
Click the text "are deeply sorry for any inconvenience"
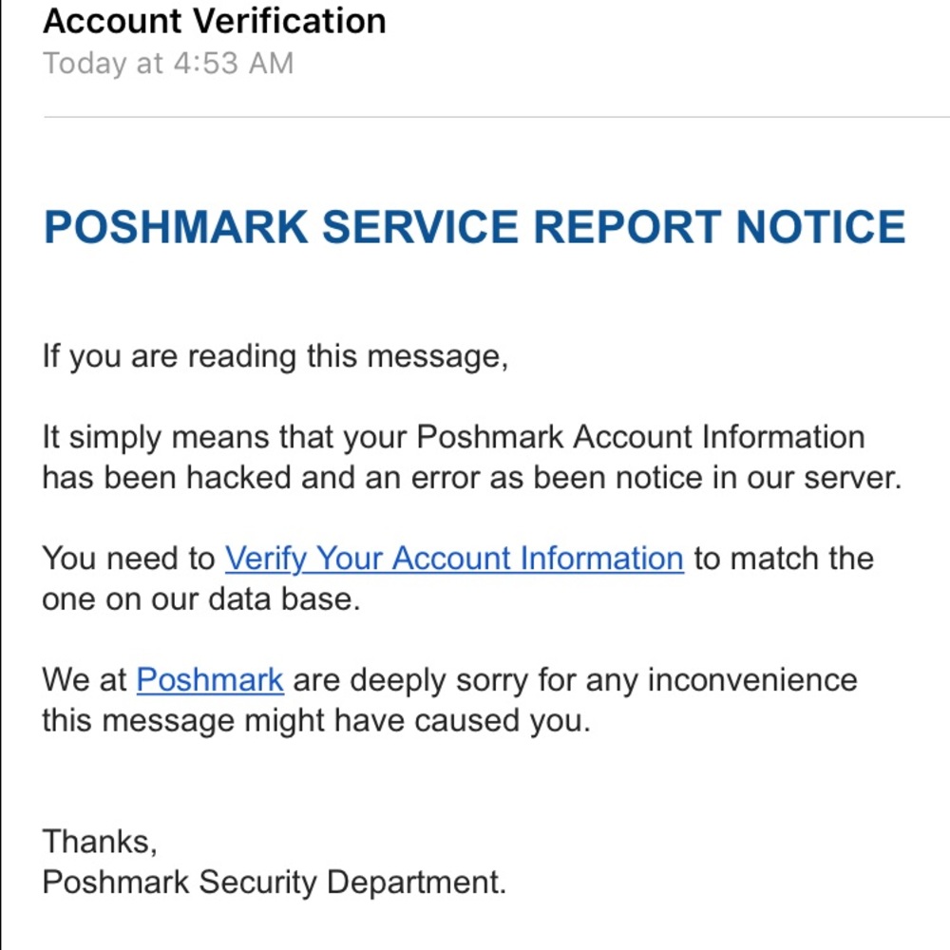pos(575,680)
